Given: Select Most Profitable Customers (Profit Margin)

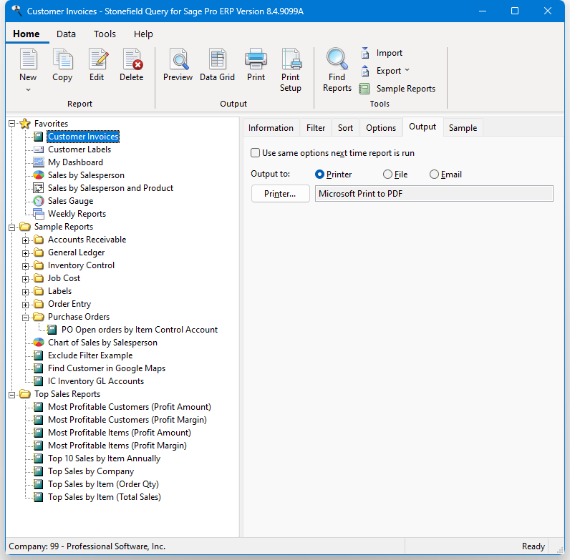Looking at the screenshot, I should coord(127,420).
